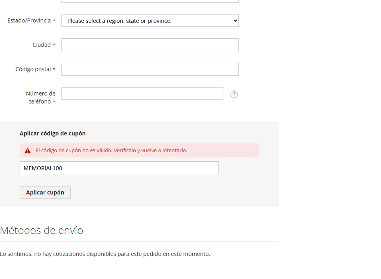Click the phone number help question mark icon

pos(234,94)
